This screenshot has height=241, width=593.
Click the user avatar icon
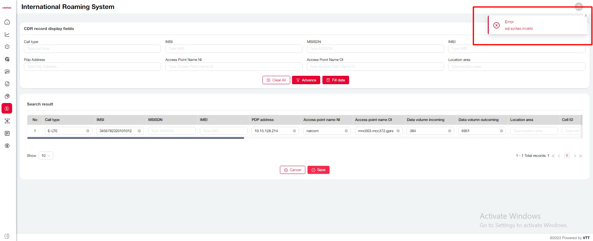click(x=578, y=6)
